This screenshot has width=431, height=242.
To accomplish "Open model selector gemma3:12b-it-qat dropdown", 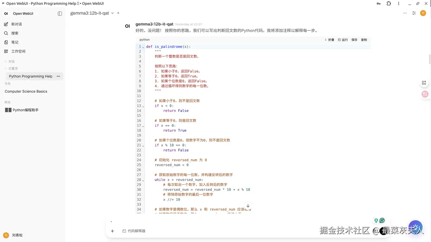I will pos(92,13).
